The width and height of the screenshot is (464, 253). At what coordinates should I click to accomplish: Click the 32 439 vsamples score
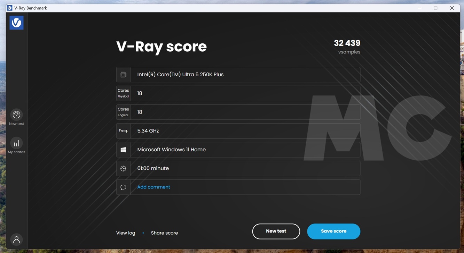347,43
